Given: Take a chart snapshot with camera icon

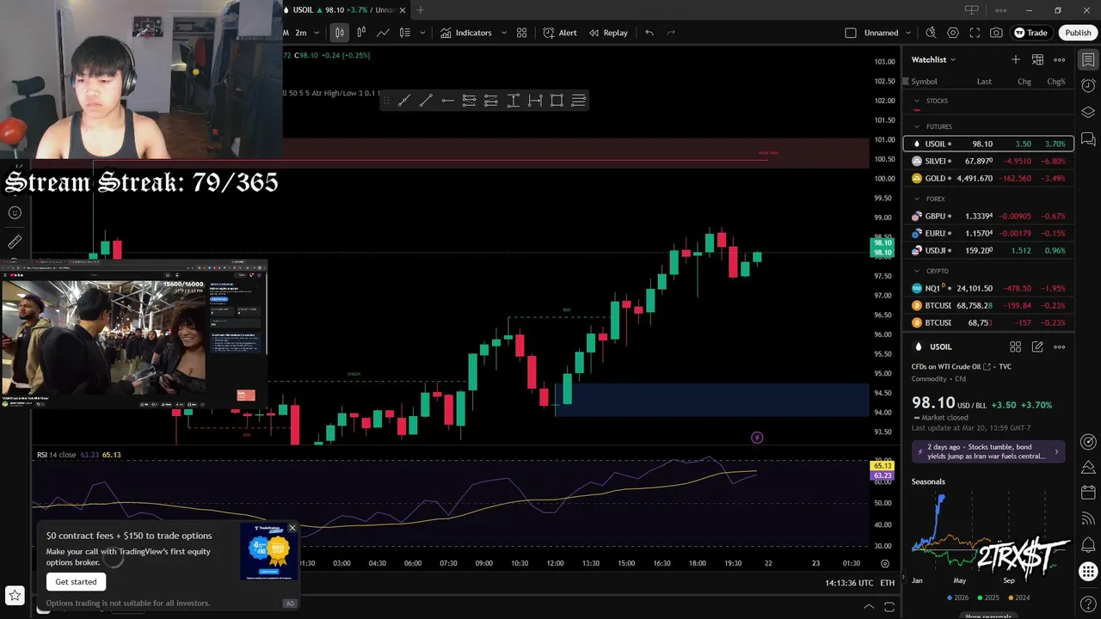Looking at the screenshot, I should pos(996,33).
